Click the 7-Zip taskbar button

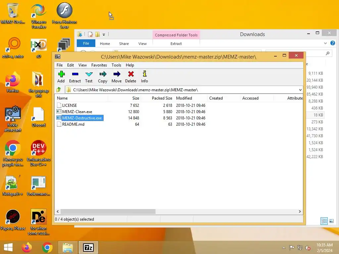click(88, 247)
